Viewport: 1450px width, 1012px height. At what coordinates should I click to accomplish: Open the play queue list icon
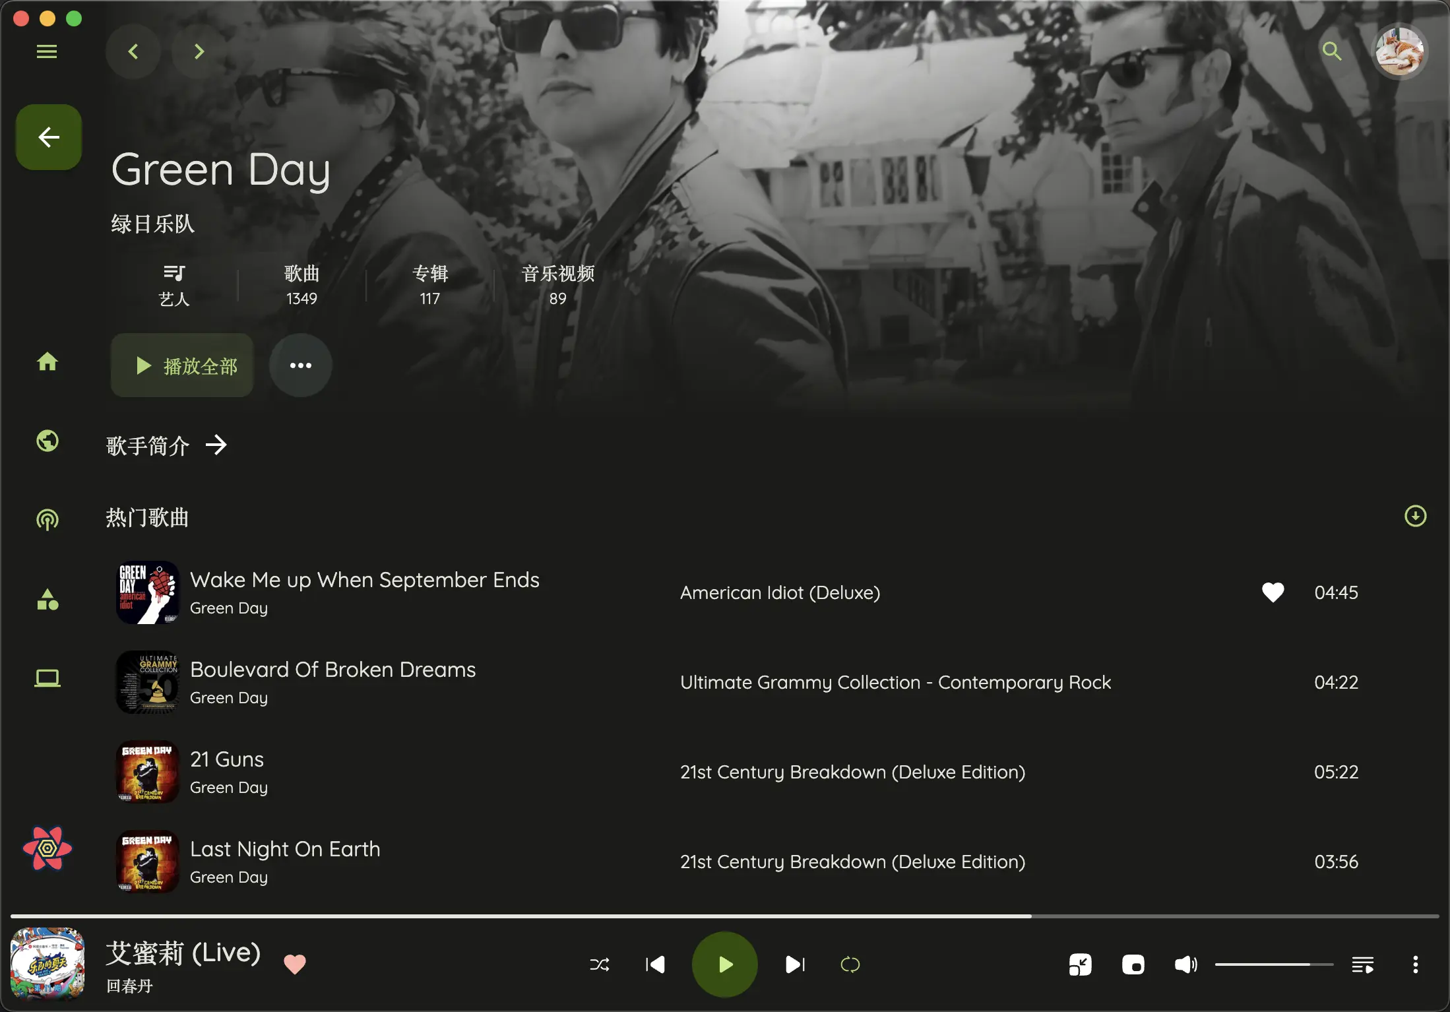point(1362,965)
